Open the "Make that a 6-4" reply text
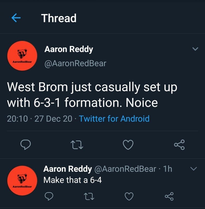The height and width of the screenshot is (209, 205). click(73, 180)
